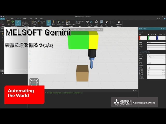Open the axis dropdown showing Z
This screenshot has width=166, height=124.
click(156, 49)
